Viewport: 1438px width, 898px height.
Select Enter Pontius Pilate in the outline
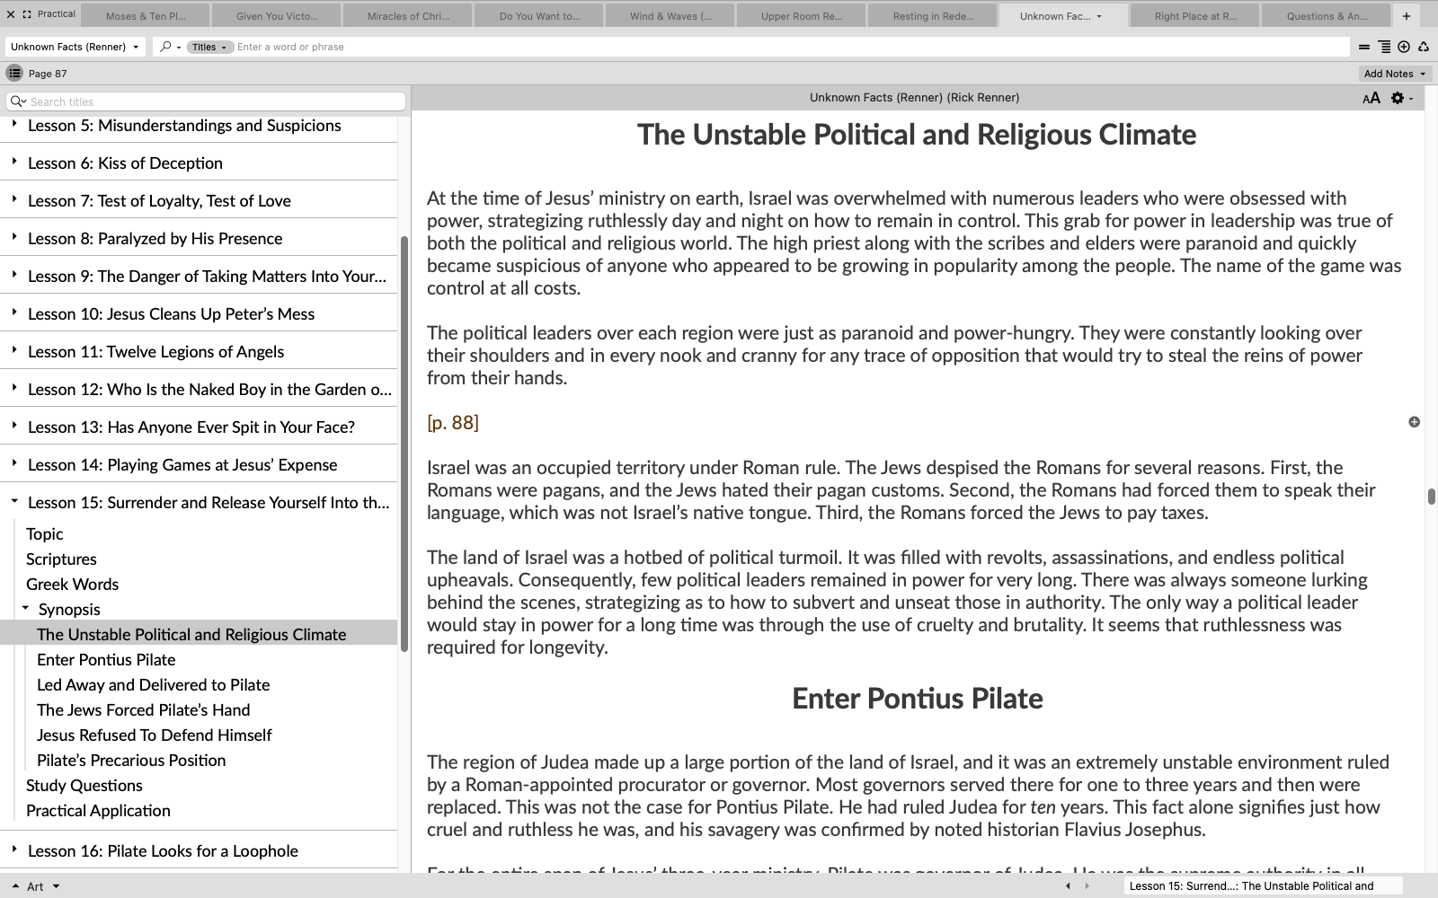tap(106, 660)
